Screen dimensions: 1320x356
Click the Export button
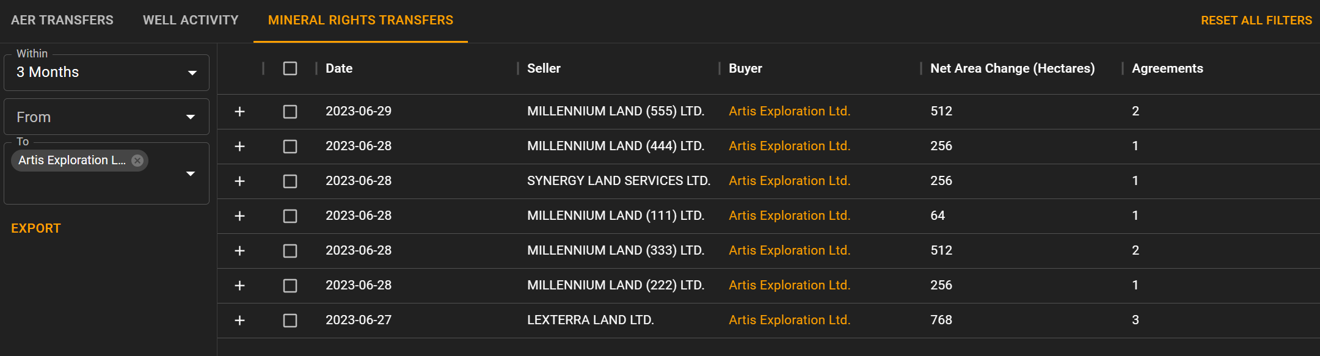click(x=36, y=228)
